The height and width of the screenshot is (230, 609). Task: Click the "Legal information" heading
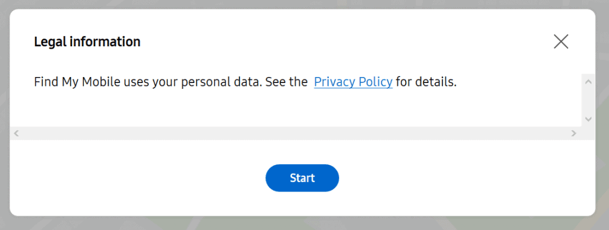(x=87, y=41)
